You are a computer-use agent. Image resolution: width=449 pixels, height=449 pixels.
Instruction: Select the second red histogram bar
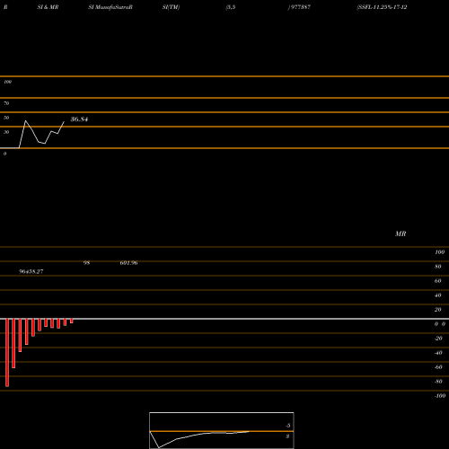click(13, 343)
